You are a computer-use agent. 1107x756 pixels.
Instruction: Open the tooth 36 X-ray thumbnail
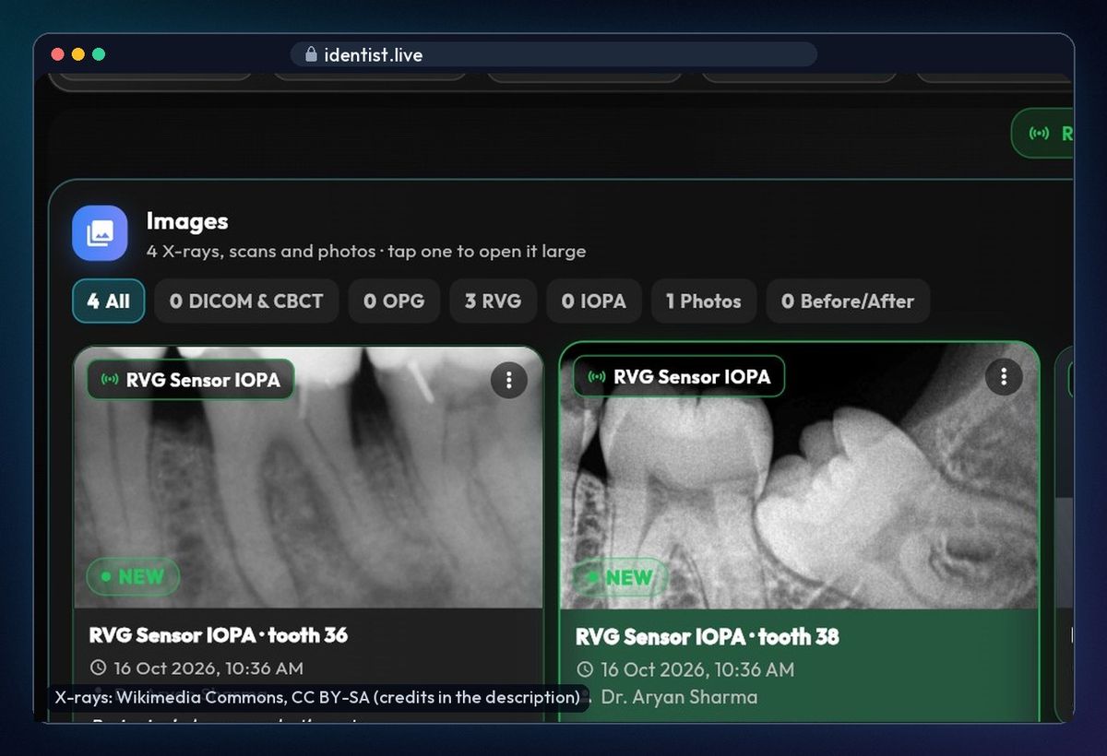pyautogui.click(x=308, y=478)
